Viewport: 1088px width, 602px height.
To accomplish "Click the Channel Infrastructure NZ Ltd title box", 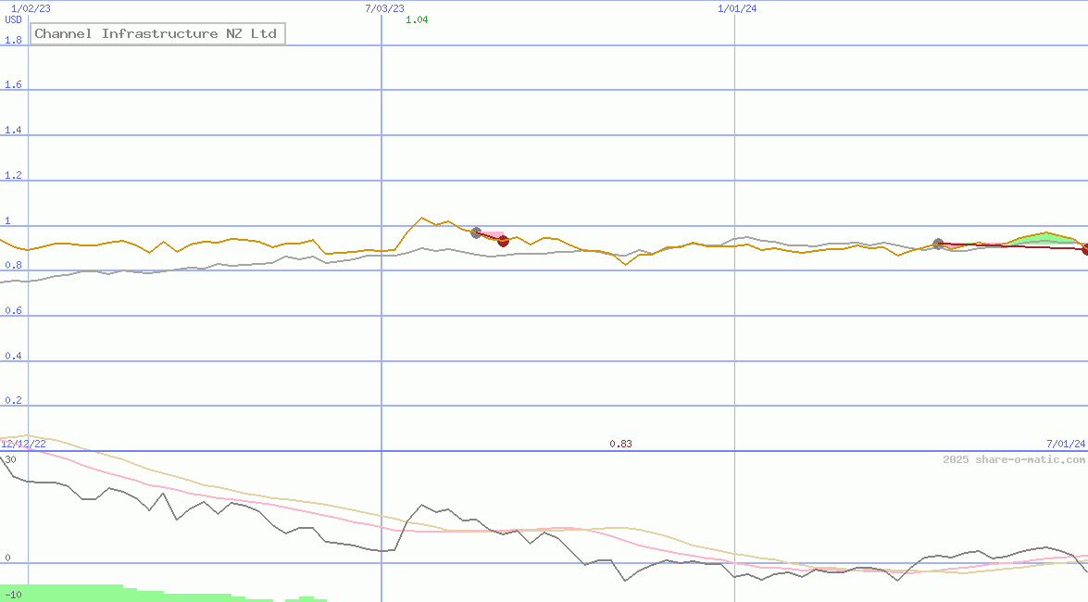I will (x=156, y=33).
